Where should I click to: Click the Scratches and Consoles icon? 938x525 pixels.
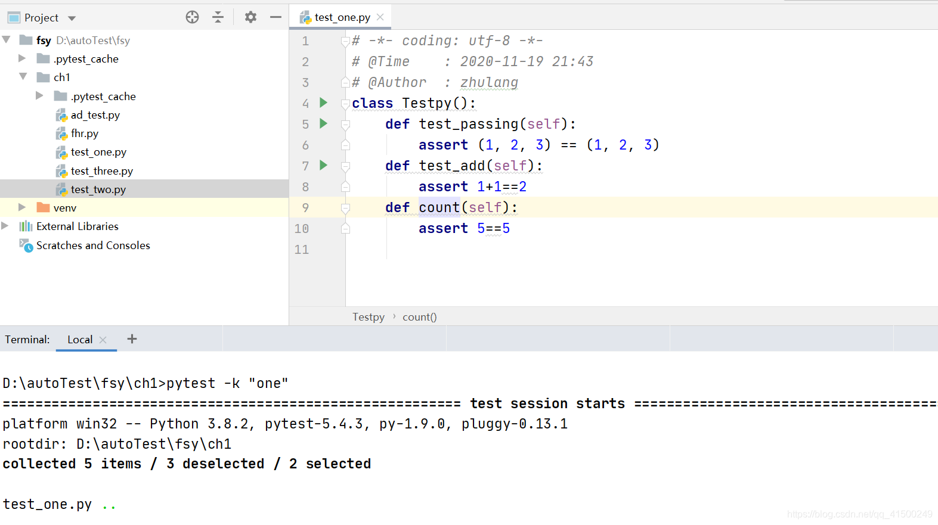tap(26, 245)
